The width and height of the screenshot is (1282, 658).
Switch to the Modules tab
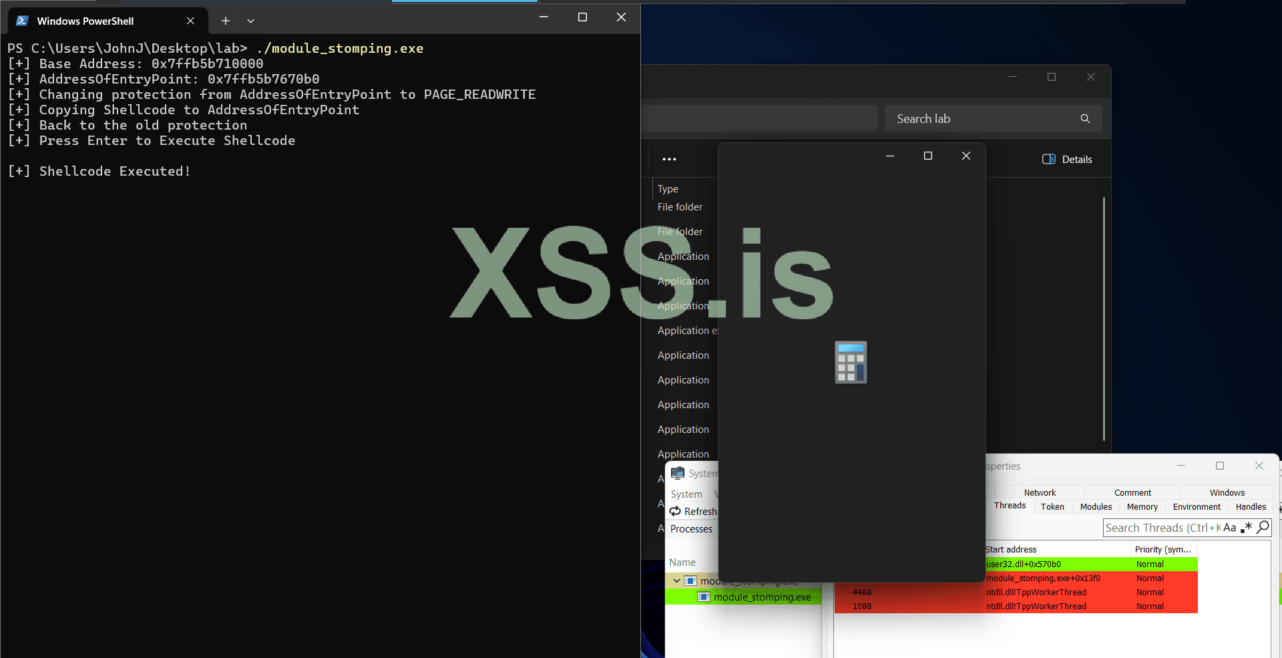(1095, 506)
